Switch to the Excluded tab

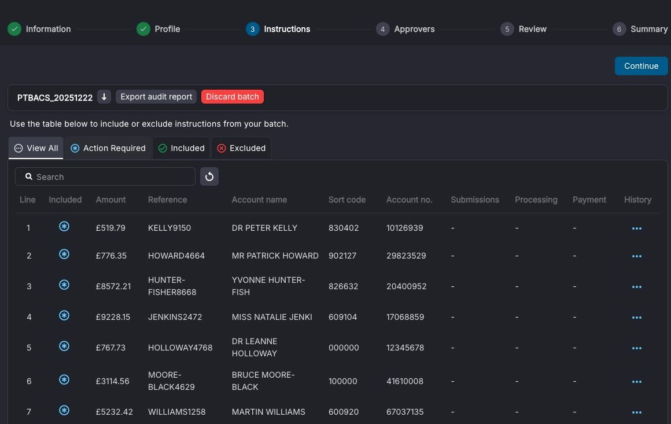pos(241,148)
